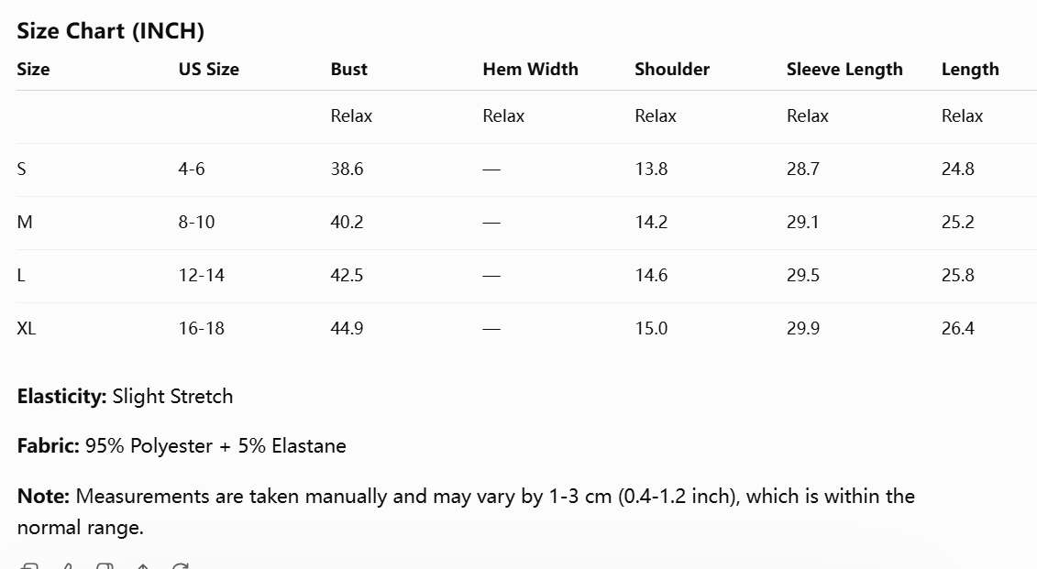Screen dimensions: 1037x569
Task: Select the 38.6 bust value for size S
Action: [x=347, y=170]
